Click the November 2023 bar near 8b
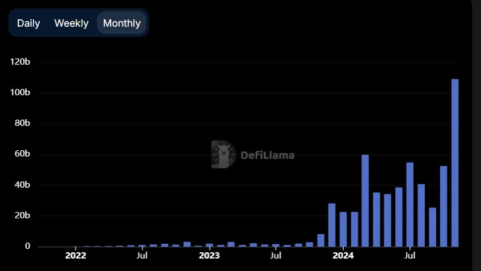The height and width of the screenshot is (271, 481). pos(320,240)
